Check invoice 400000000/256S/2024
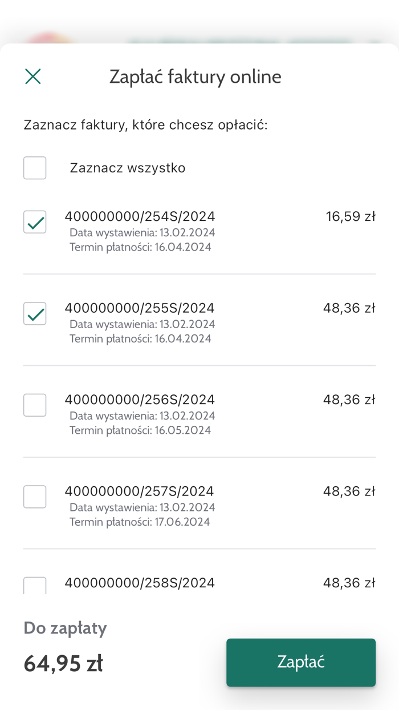This screenshot has height=710, width=399. click(x=35, y=405)
